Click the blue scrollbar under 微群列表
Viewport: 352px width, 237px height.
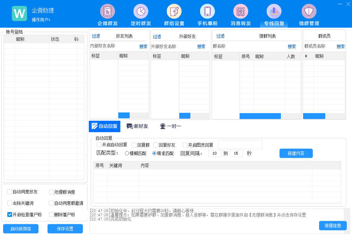point(260,116)
